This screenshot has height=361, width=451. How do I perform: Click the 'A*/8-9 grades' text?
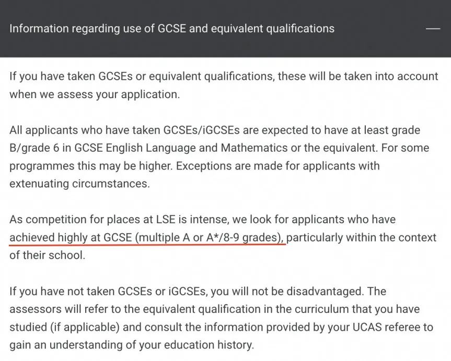(x=241, y=238)
